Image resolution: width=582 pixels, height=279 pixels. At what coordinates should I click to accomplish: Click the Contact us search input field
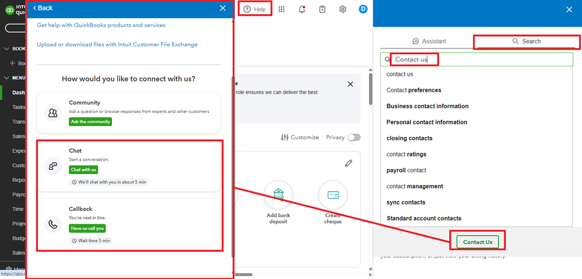(x=476, y=59)
